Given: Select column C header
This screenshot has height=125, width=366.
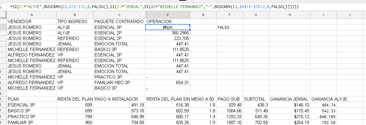Looking at the screenshot, I should (119, 15).
